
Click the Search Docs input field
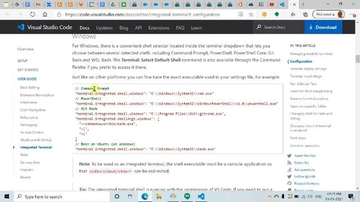click(x=279, y=27)
